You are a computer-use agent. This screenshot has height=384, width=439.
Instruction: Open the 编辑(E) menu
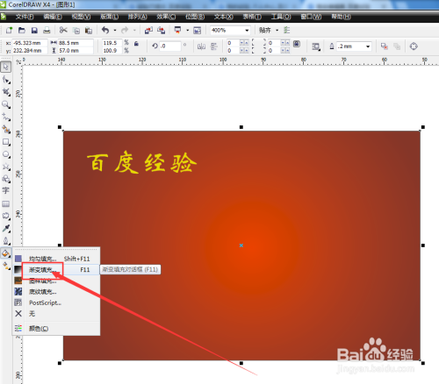pyautogui.click(x=53, y=17)
